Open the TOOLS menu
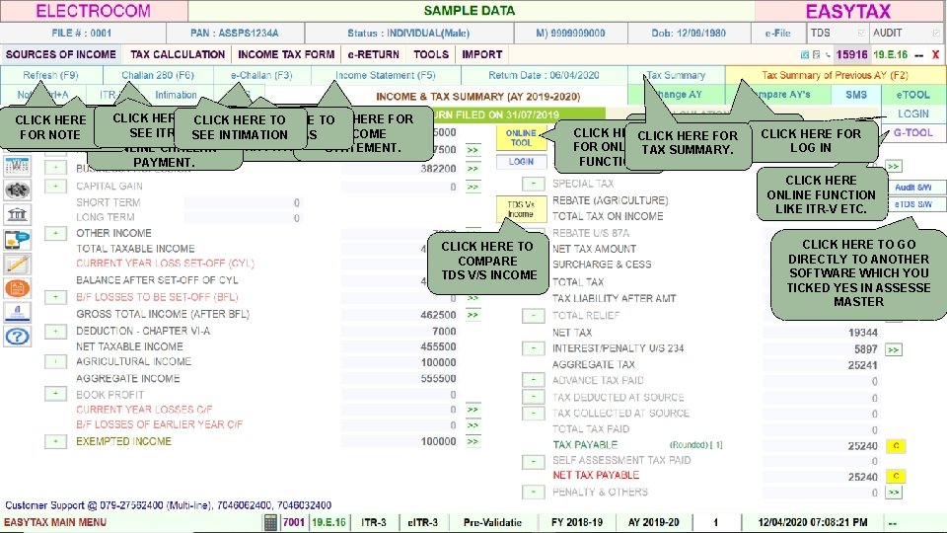Viewport: 947px width, 533px height. tap(431, 54)
